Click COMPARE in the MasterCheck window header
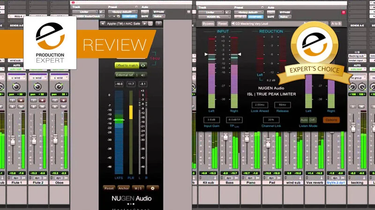 [129, 16]
